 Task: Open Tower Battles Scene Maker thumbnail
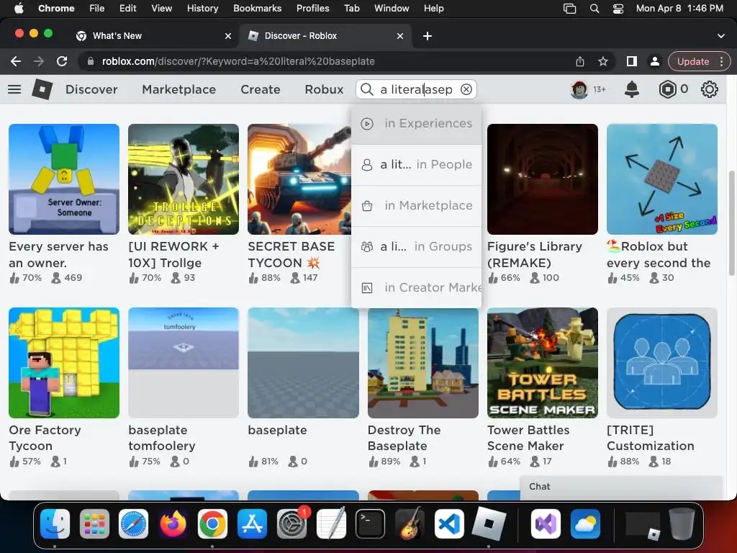click(x=543, y=363)
